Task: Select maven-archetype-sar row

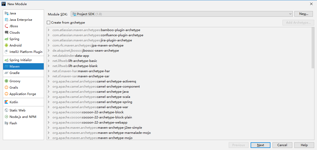Action: click(179, 76)
